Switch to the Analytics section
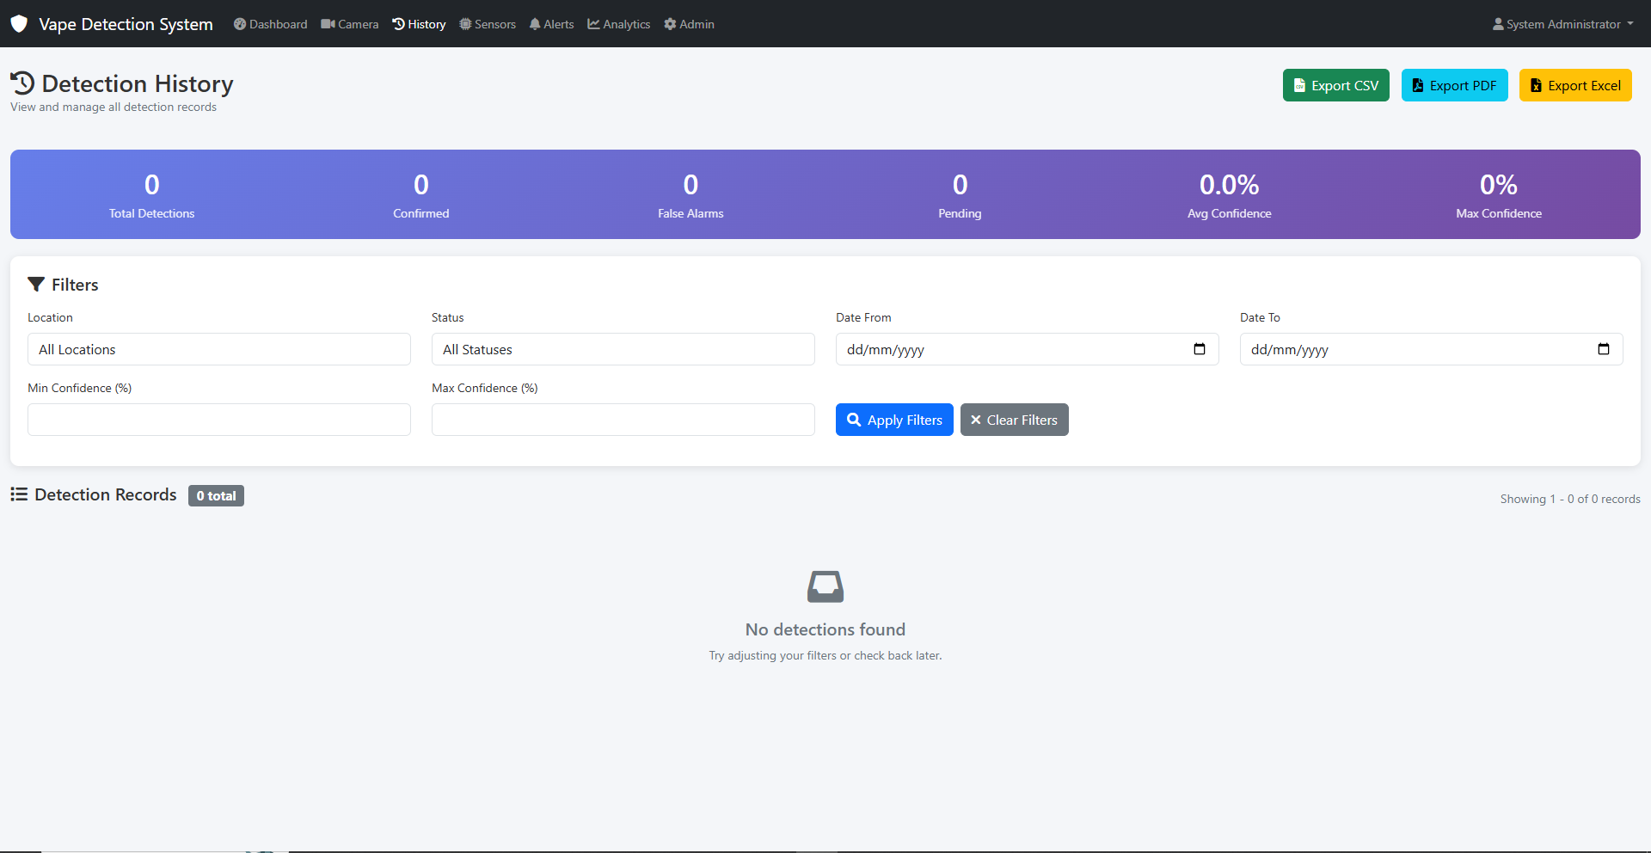This screenshot has width=1651, height=853. 619,24
